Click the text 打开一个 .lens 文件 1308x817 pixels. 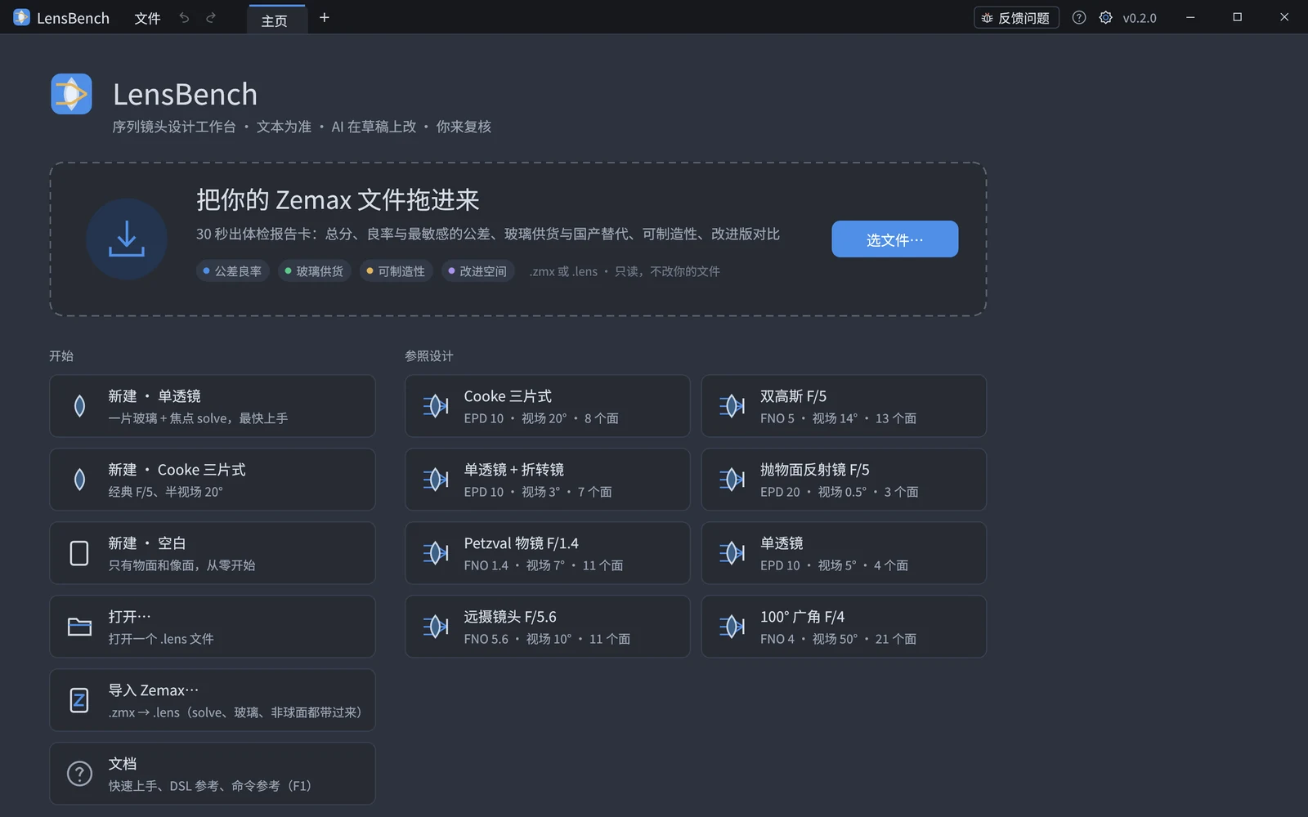161,639
